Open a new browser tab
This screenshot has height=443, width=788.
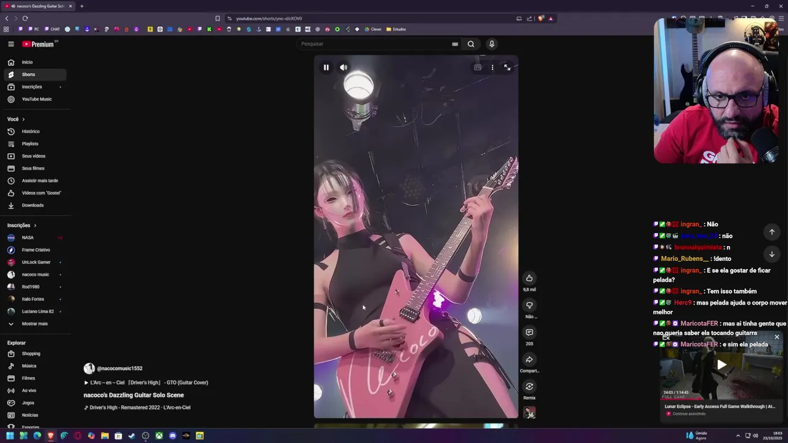(x=82, y=6)
